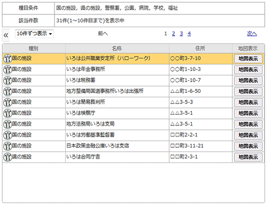This screenshot has height=205, width=267.
Task: Go to results page 4
Action: pyautogui.click(x=189, y=34)
